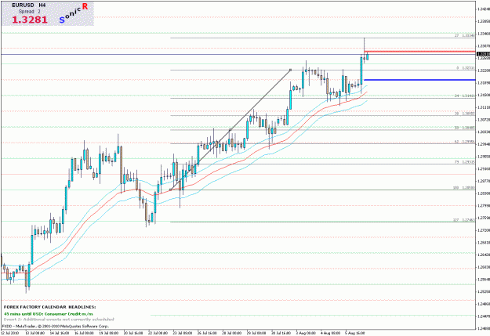Viewport: 490px width, 336px height.
Task: Click the '5 Aug 16:00' time axis label
Action: point(354,333)
